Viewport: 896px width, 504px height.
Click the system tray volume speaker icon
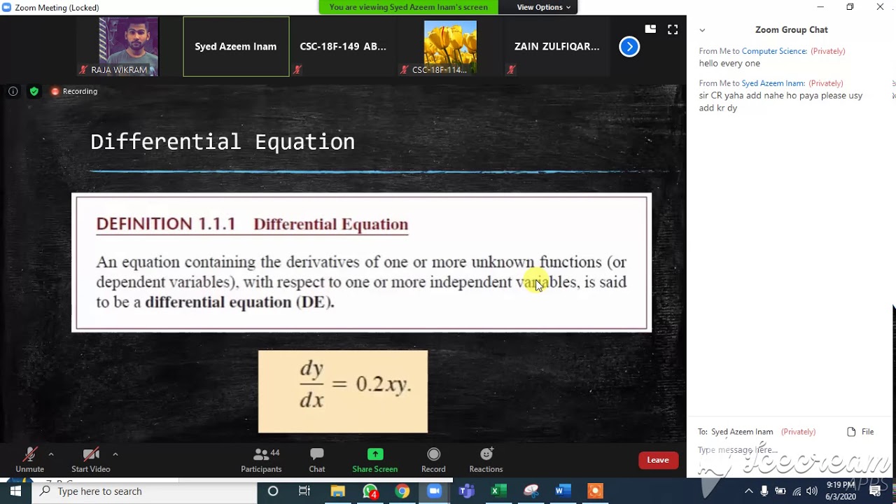click(812, 491)
